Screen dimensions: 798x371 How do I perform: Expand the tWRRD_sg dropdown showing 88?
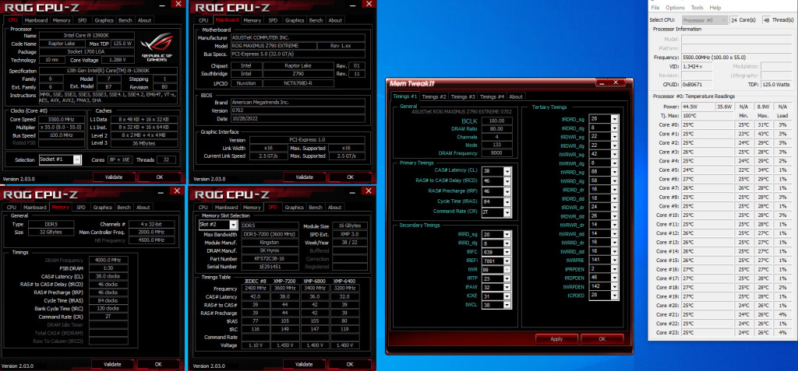pos(616,171)
